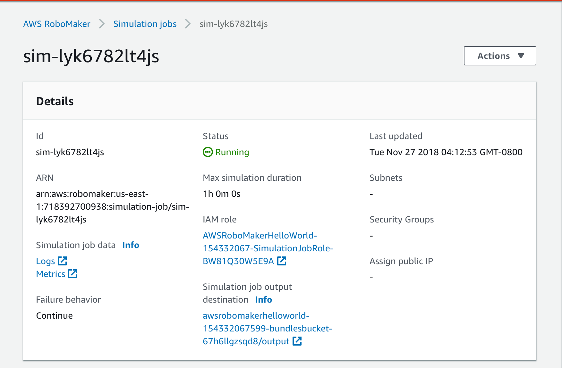Click the Running status icon
Image resolution: width=562 pixels, height=368 pixels.
(208, 152)
